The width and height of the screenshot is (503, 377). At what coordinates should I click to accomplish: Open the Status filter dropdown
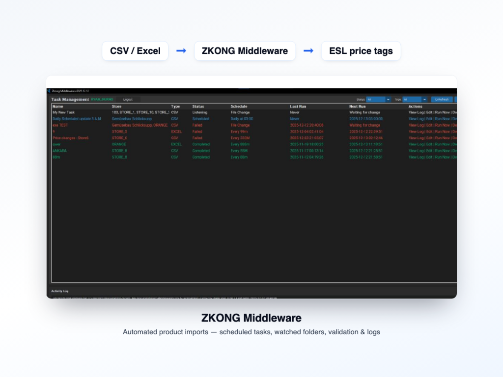click(x=379, y=100)
